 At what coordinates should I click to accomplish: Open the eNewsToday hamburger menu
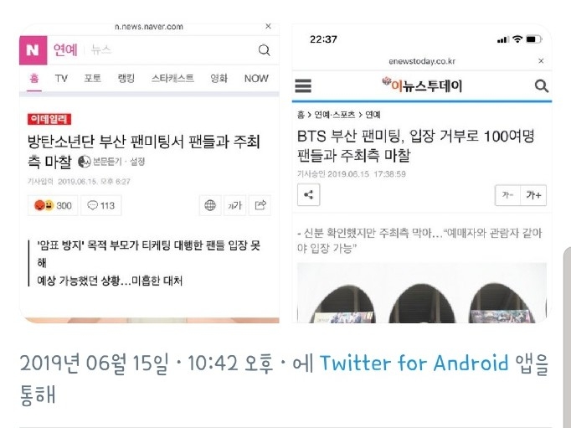coord(303,86)
